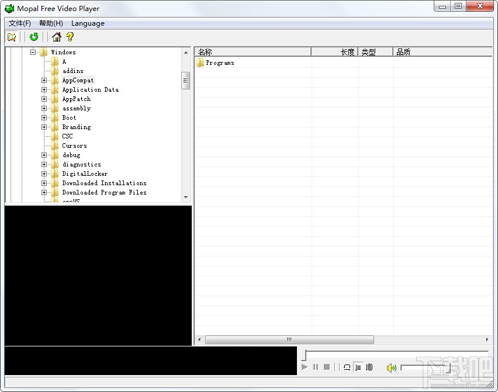498x392 pixels.
Task: Pause the video with the pause button
Action: coord(316,367)
